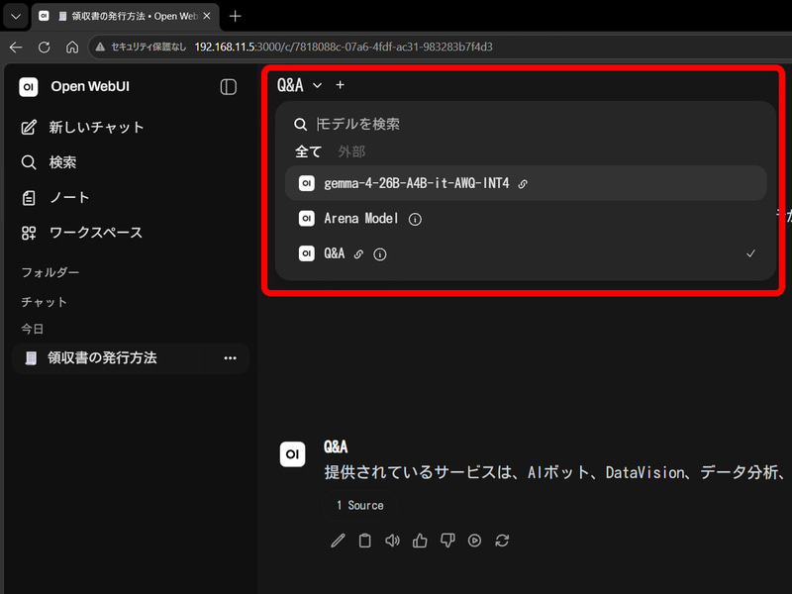Choose the gemma-4-26B-A4B-it-AWQ-INT4 model
Image resolution: width=792 pixels, height=594 pixels.
point(526,183)
